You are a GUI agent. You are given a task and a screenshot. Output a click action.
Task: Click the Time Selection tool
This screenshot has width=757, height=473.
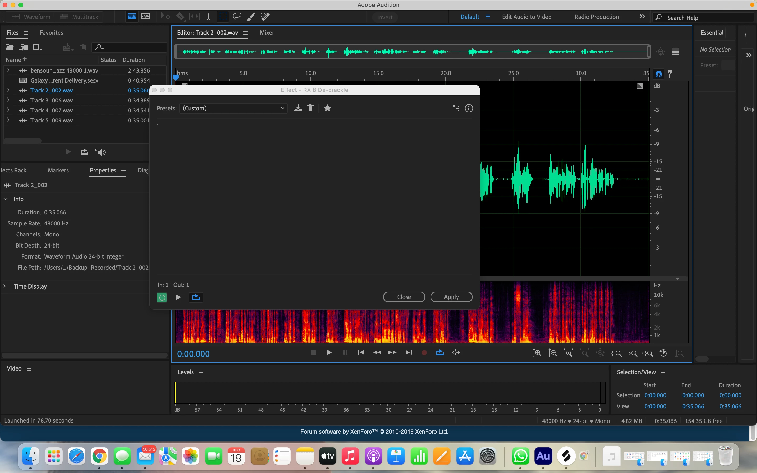[x=208, y=17]
